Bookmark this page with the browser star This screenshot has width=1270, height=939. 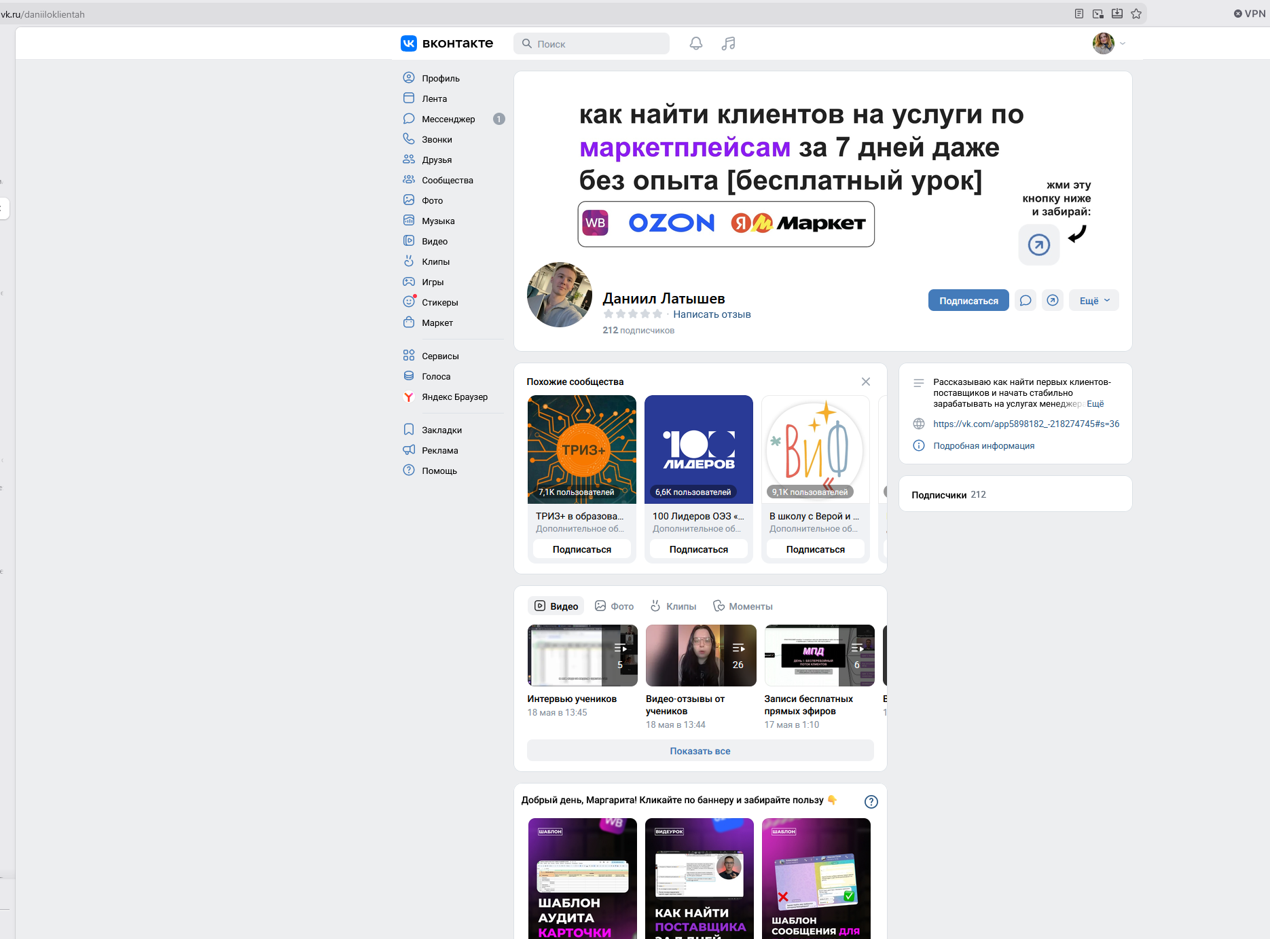point(1136,14)
